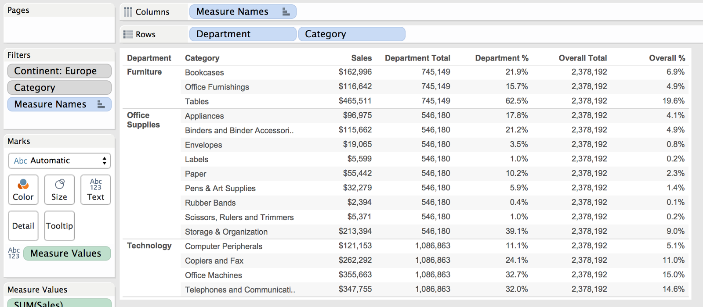Click the Color marks card icon

23,184
